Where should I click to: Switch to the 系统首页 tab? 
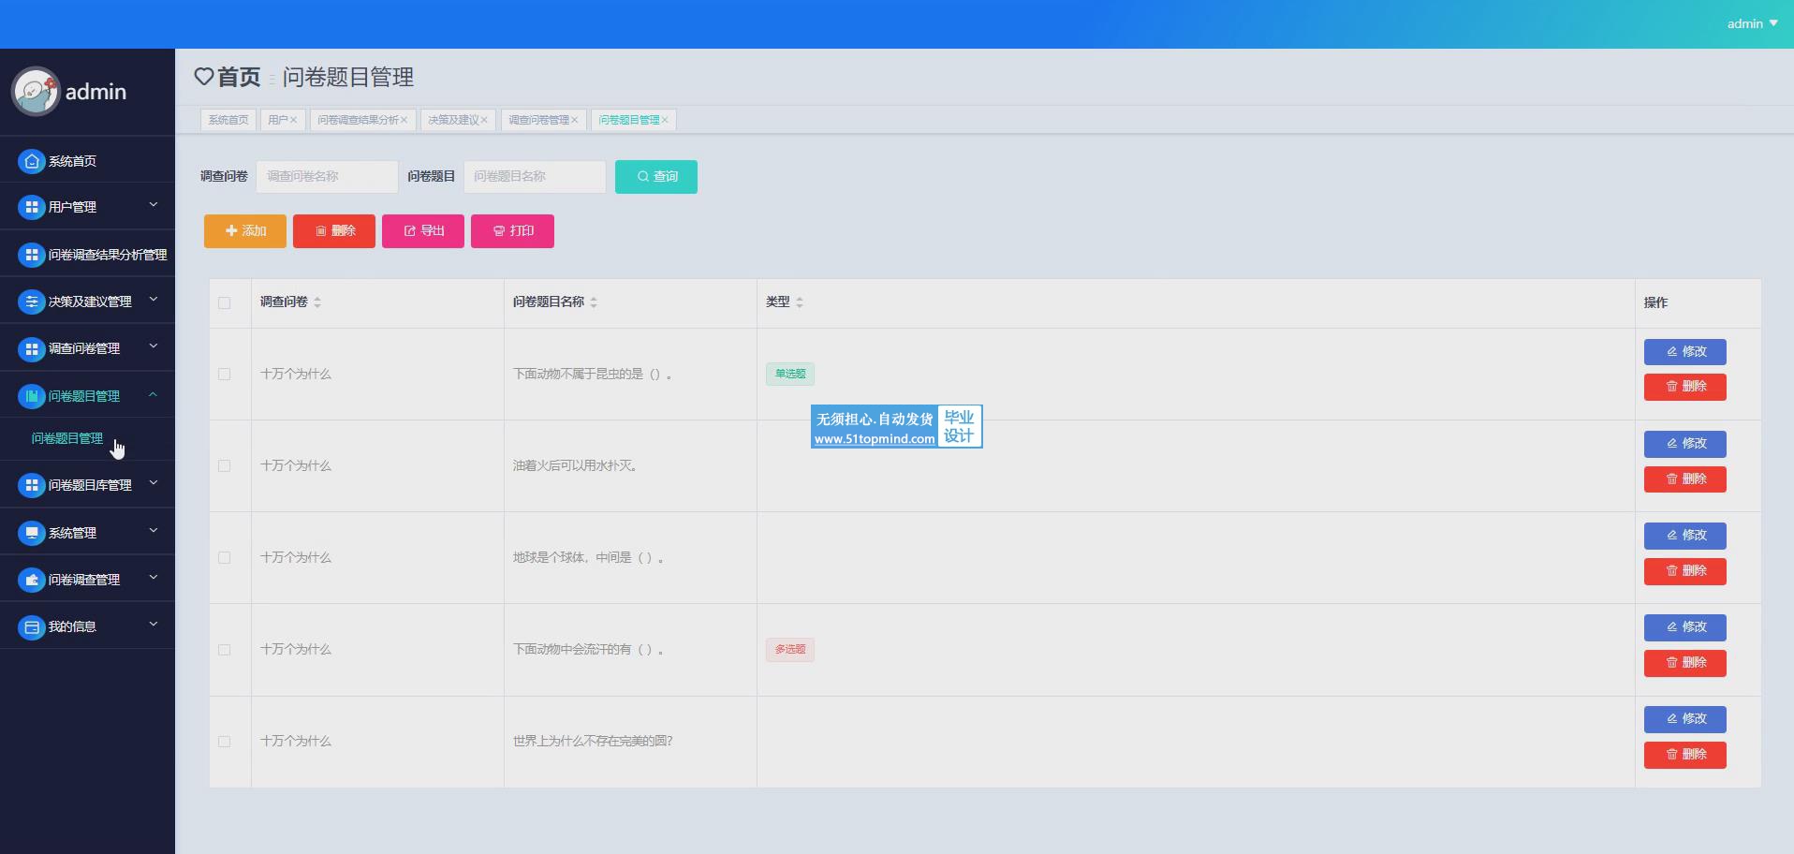[228, 120]
